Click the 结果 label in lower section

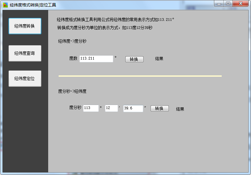[180, 109]
